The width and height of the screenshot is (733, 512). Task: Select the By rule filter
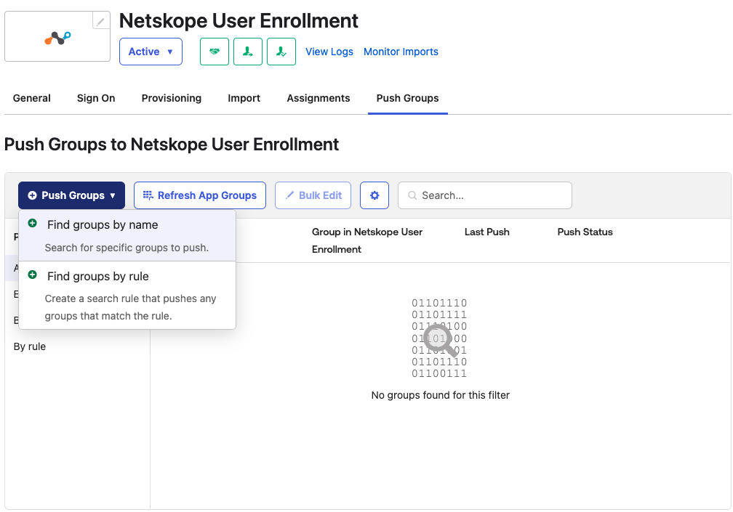point(30,346)
